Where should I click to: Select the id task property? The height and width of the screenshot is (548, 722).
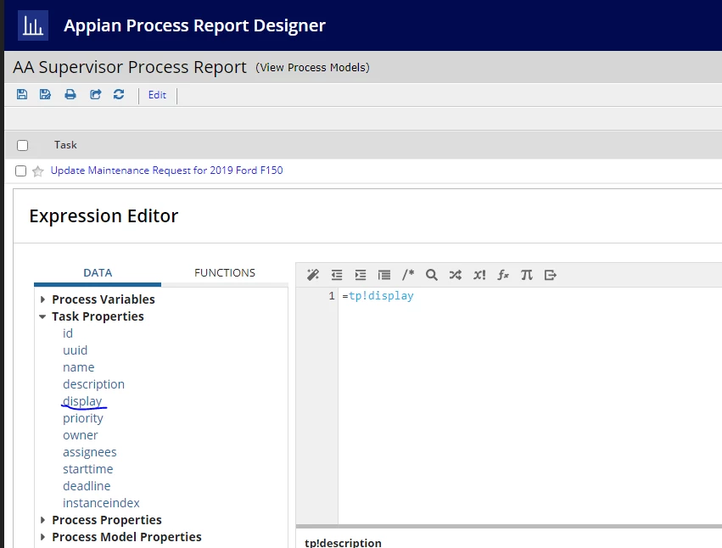pyautogui.click(x=68, y=333)
